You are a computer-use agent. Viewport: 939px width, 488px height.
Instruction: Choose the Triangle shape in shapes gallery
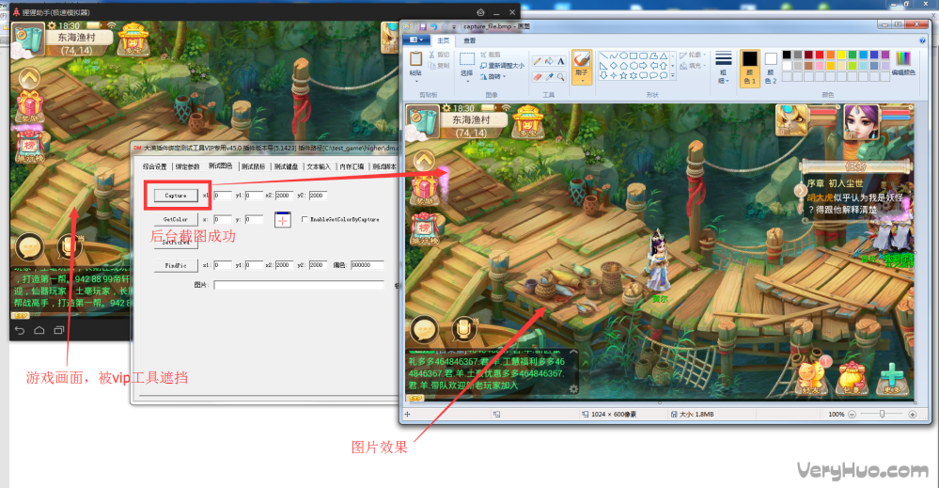tap(664, 56)
